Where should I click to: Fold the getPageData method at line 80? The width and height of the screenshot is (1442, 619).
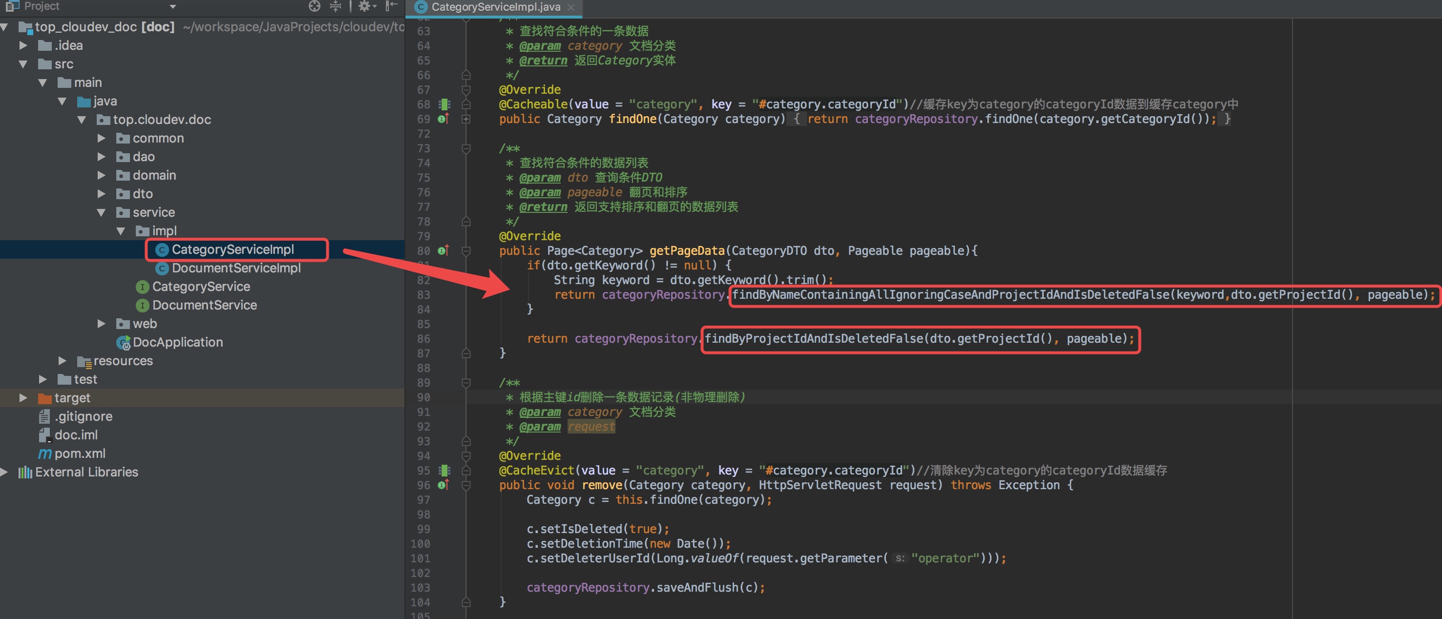[x=466, y=251]
